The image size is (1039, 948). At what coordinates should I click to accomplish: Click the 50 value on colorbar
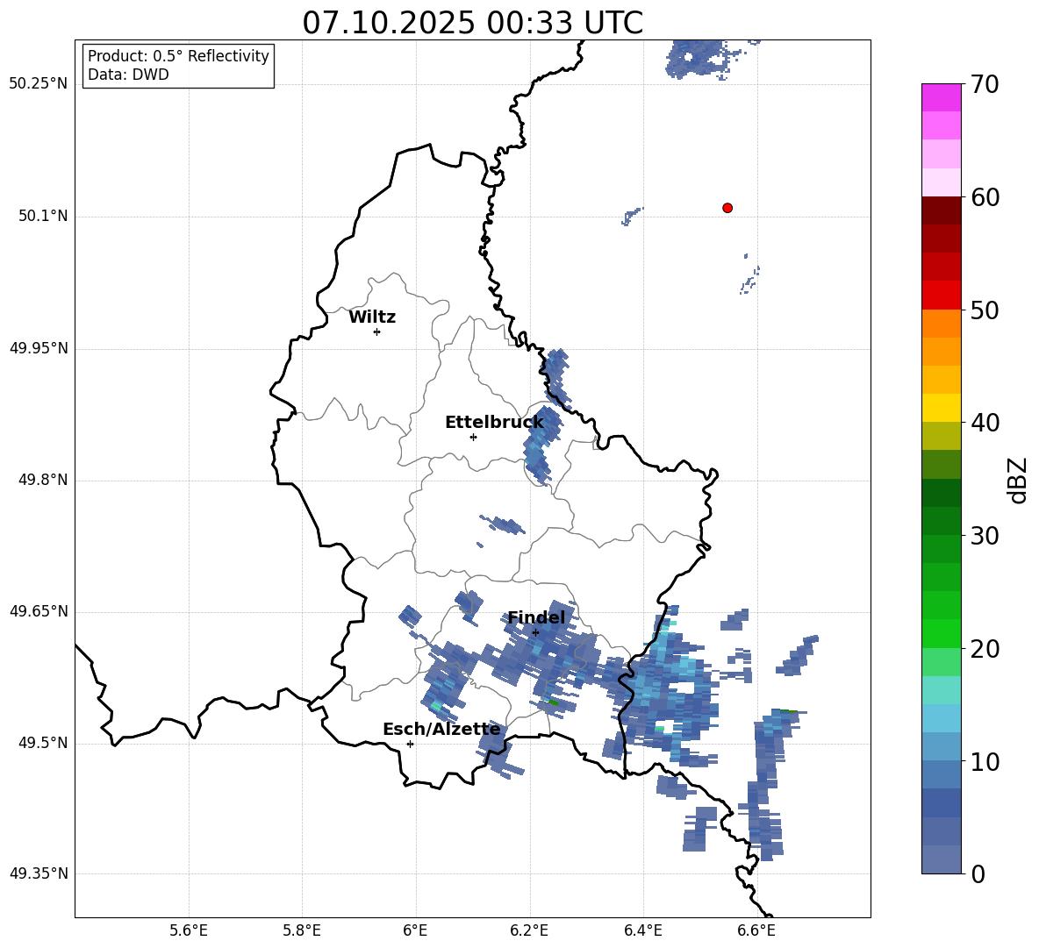click(x=985, y=310)
